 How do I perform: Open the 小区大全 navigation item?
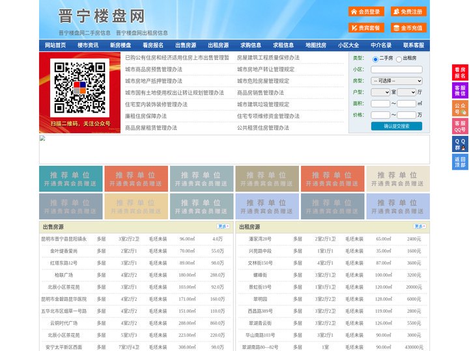(348, 45)
